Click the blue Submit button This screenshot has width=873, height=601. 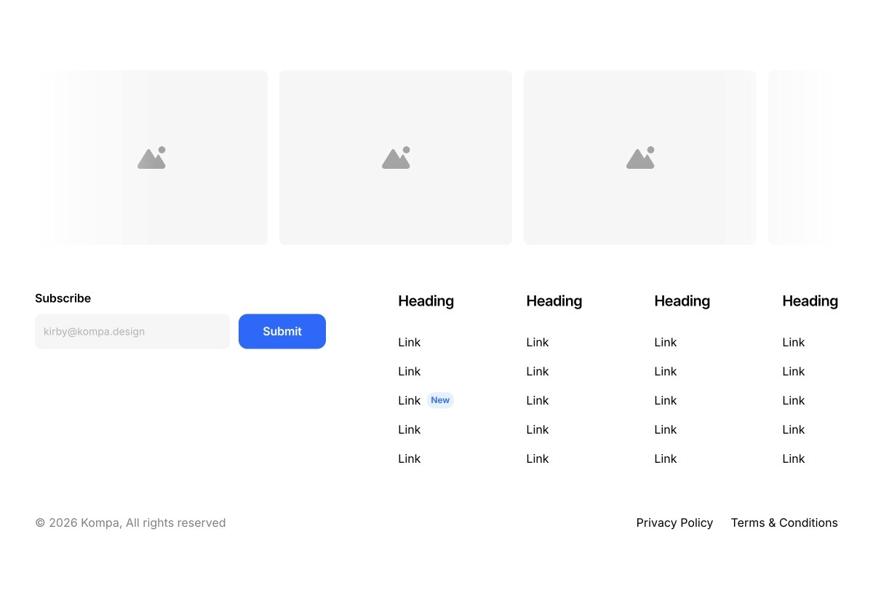pyautogui.click(x=282, y=331)
